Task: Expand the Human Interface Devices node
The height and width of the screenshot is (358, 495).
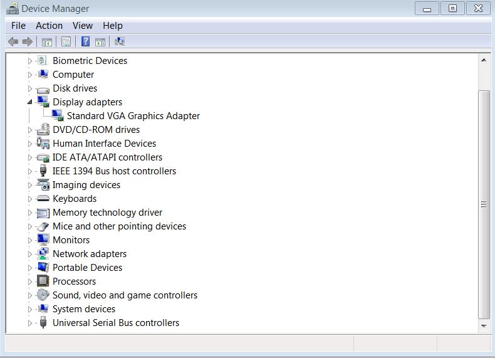Action: point(29,144)
